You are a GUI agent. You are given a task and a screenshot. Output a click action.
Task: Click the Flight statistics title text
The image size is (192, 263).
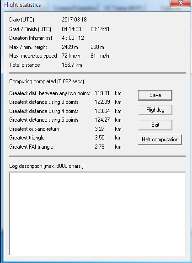pyautogui.click(x=22, y=5)
